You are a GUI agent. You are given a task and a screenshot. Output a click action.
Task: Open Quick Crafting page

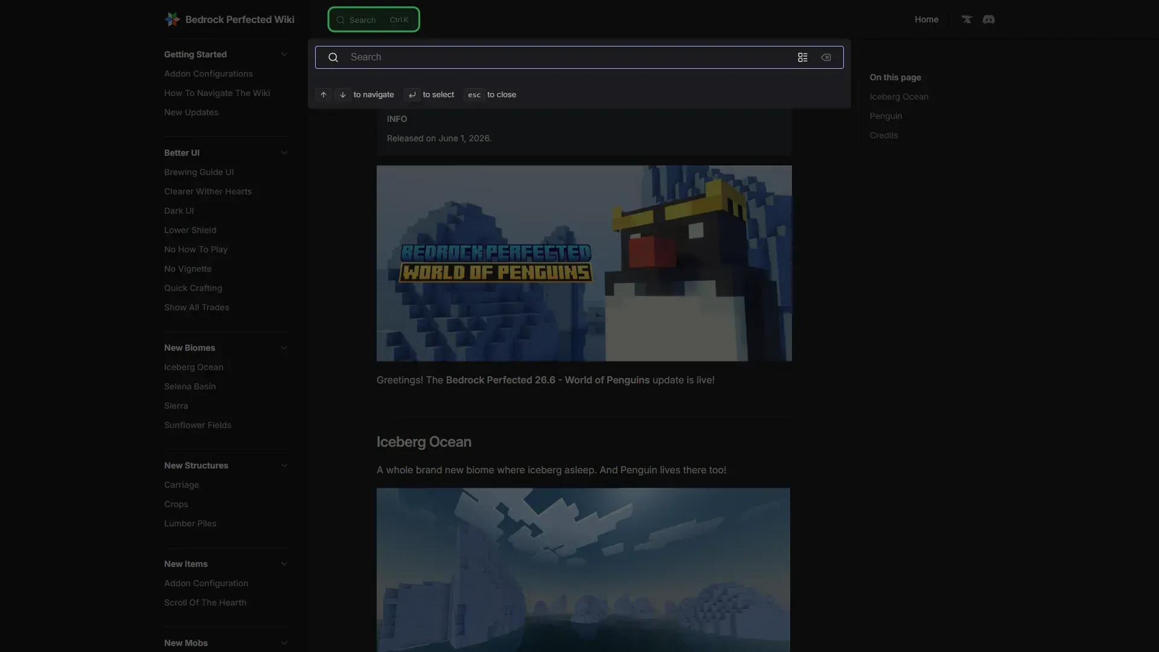[193, 288]
